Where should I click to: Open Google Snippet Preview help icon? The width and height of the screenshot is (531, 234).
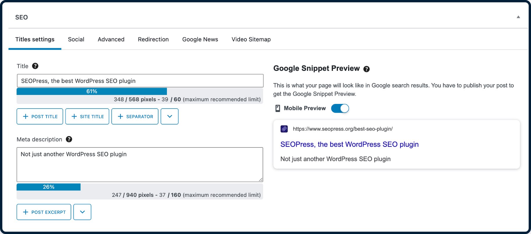coord(367,69)
